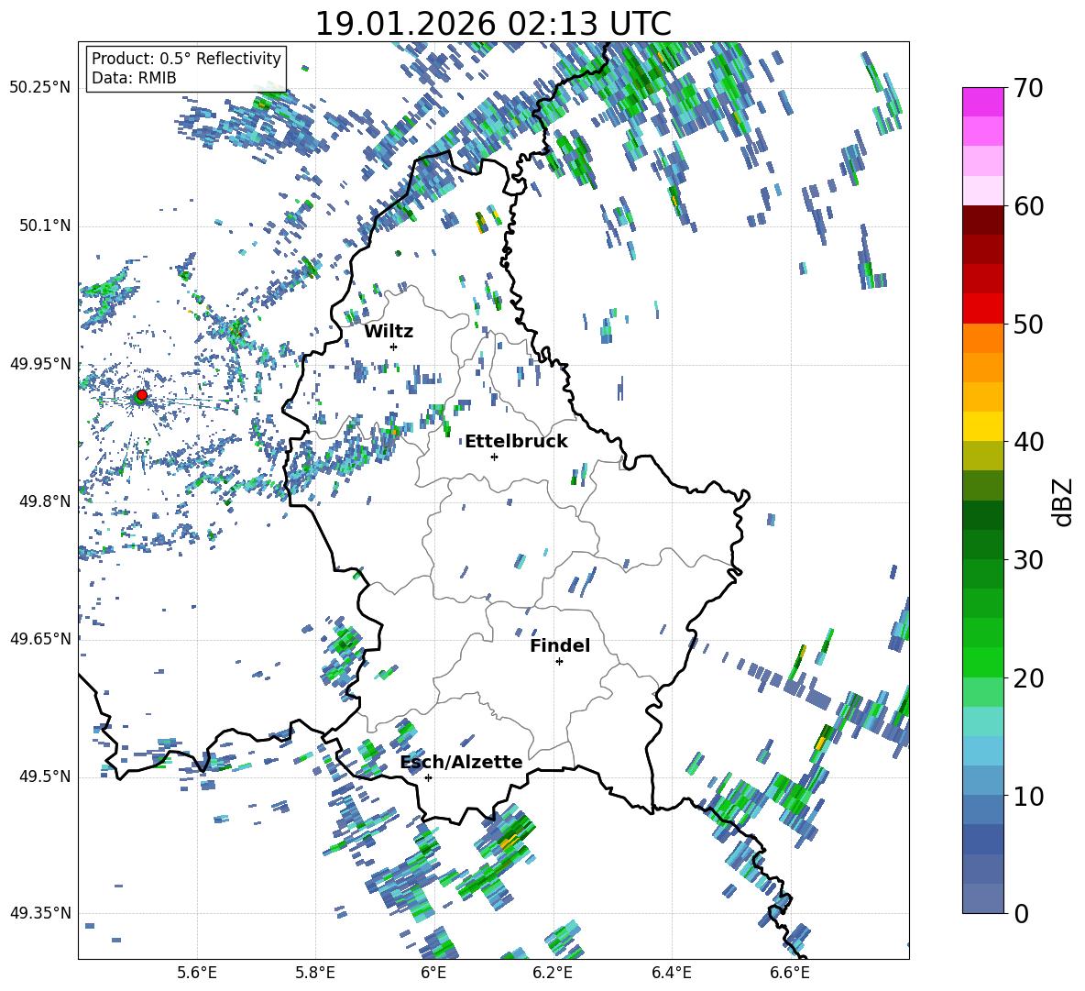Click the 0 tick on colorbar
The image size is (1085, 991).
pyautogui.click(x=1021, y=913)
